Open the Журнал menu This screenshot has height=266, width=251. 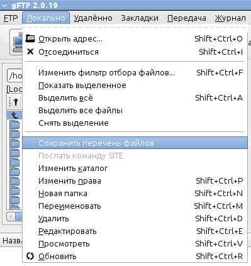230,18
